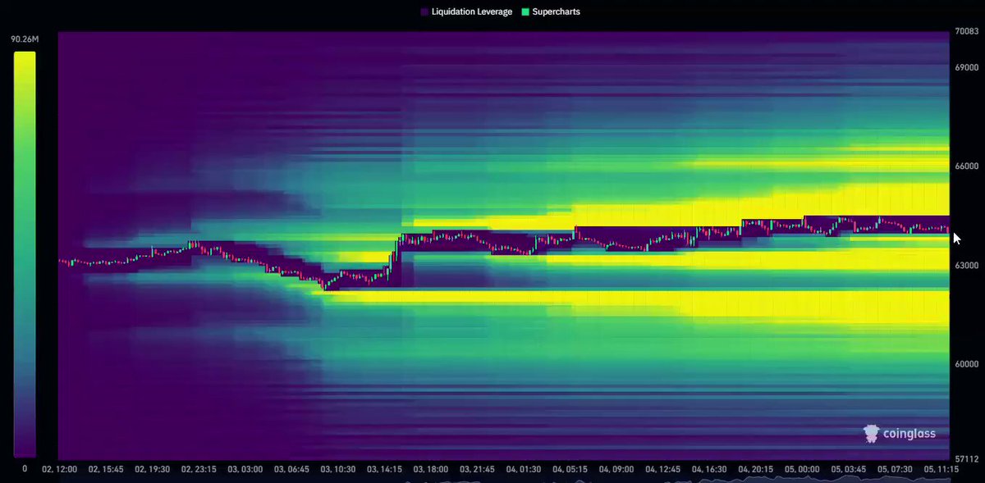The height and width of the screenshot is (483, 985).
Task: Click the "02, 12:00" time axis label
Action: (59, 470)
